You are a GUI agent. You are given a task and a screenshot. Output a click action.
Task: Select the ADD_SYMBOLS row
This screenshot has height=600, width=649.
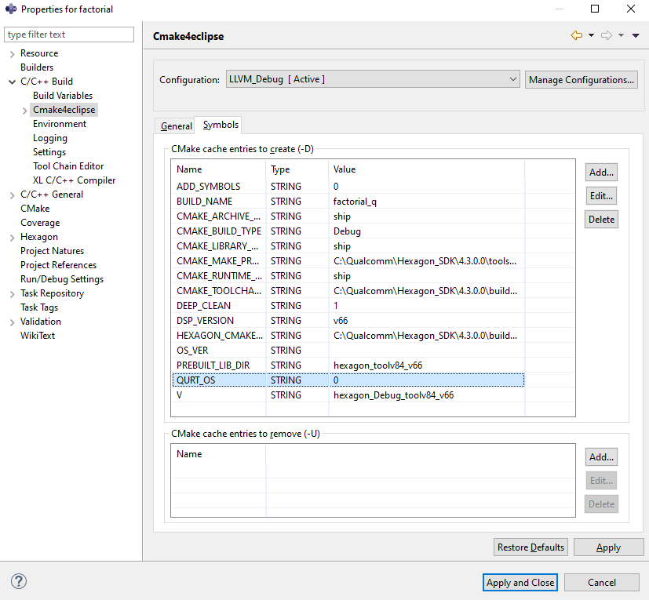[348, 186]
